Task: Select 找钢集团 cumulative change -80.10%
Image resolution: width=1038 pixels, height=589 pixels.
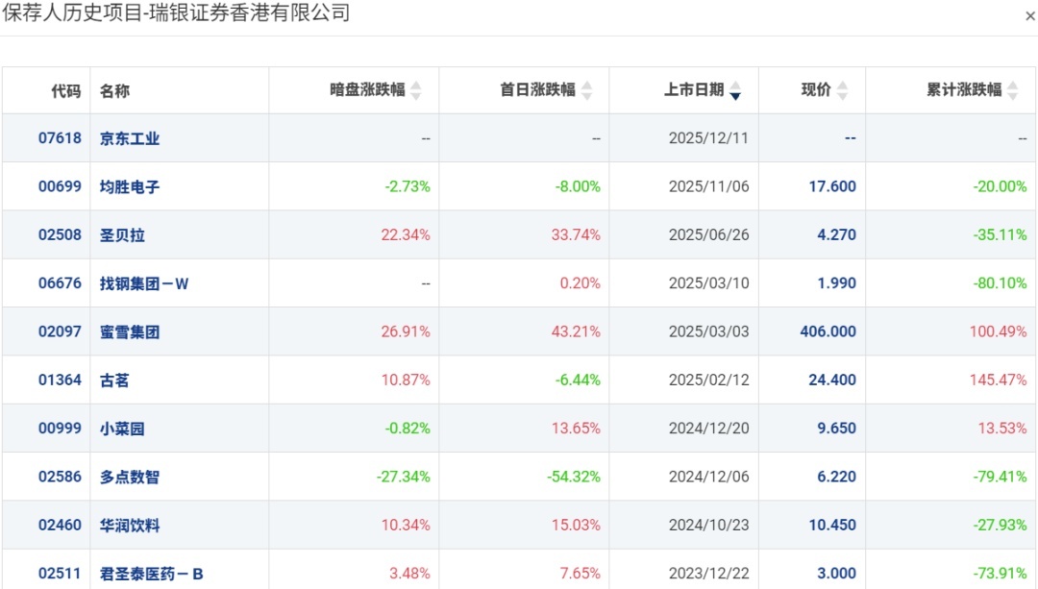Action: tap(1000, 283)
